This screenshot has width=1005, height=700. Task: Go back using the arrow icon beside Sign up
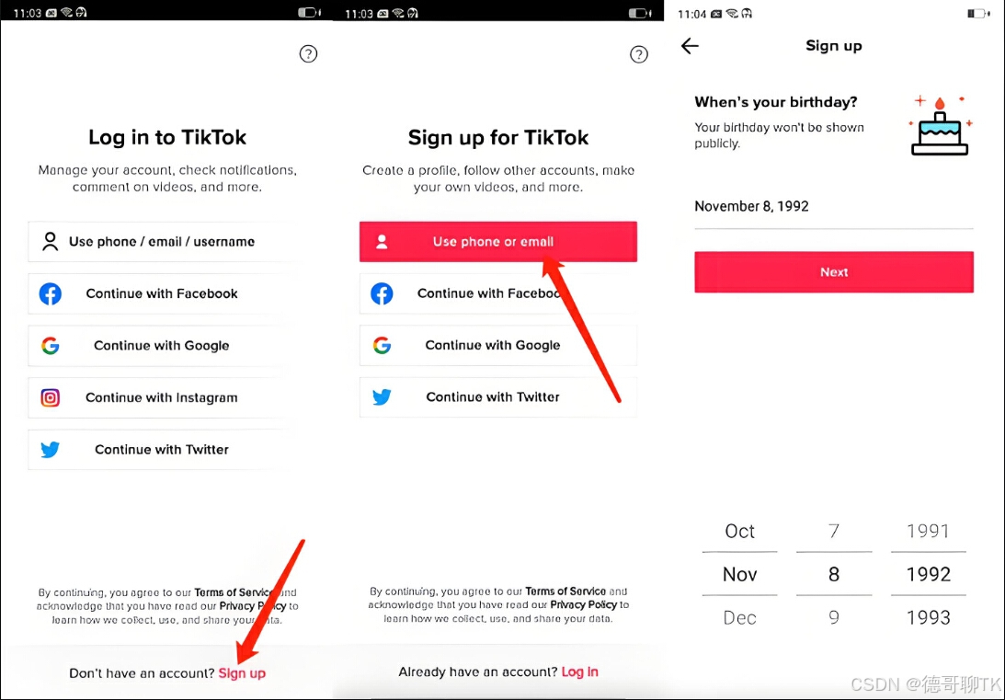tap(690, 46)
